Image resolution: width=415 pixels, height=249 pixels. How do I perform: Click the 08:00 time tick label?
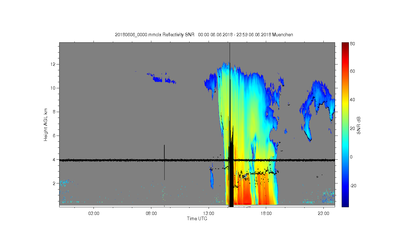tap(151, 214)
